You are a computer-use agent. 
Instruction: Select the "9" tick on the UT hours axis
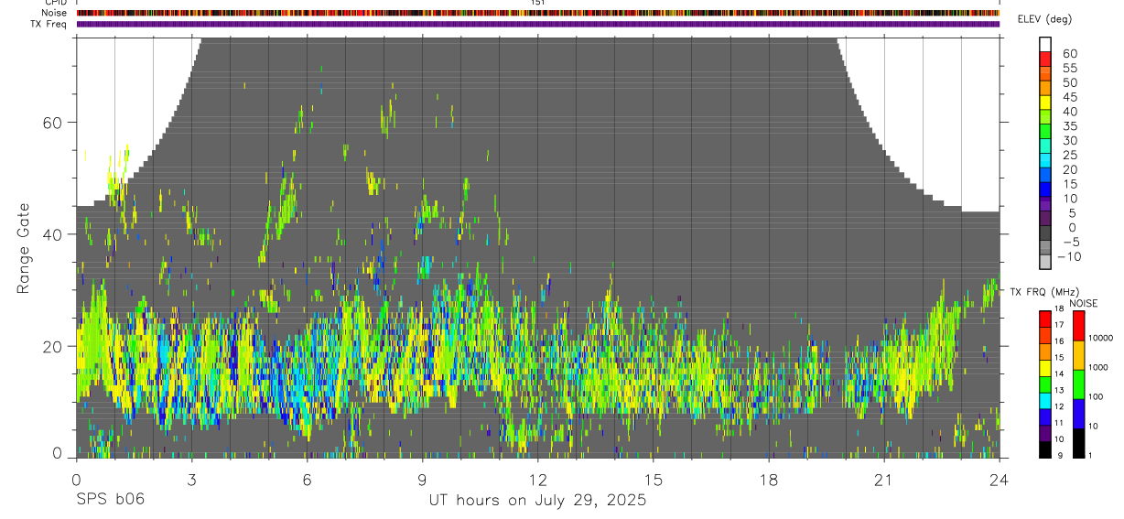click(x=423, y=480)
